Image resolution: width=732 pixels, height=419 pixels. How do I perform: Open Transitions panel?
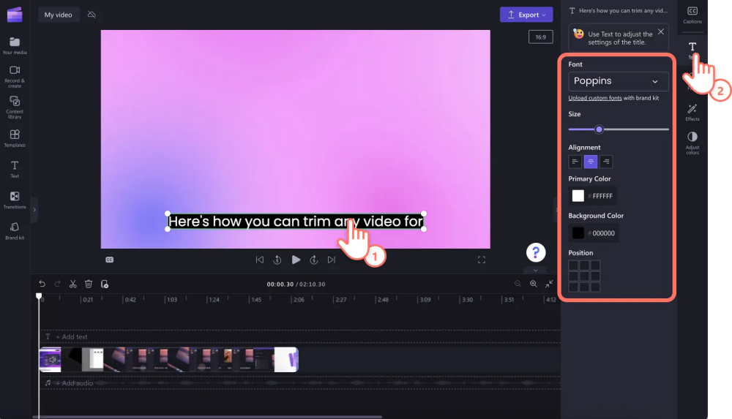pyautogui.click(x=15, y=200)
